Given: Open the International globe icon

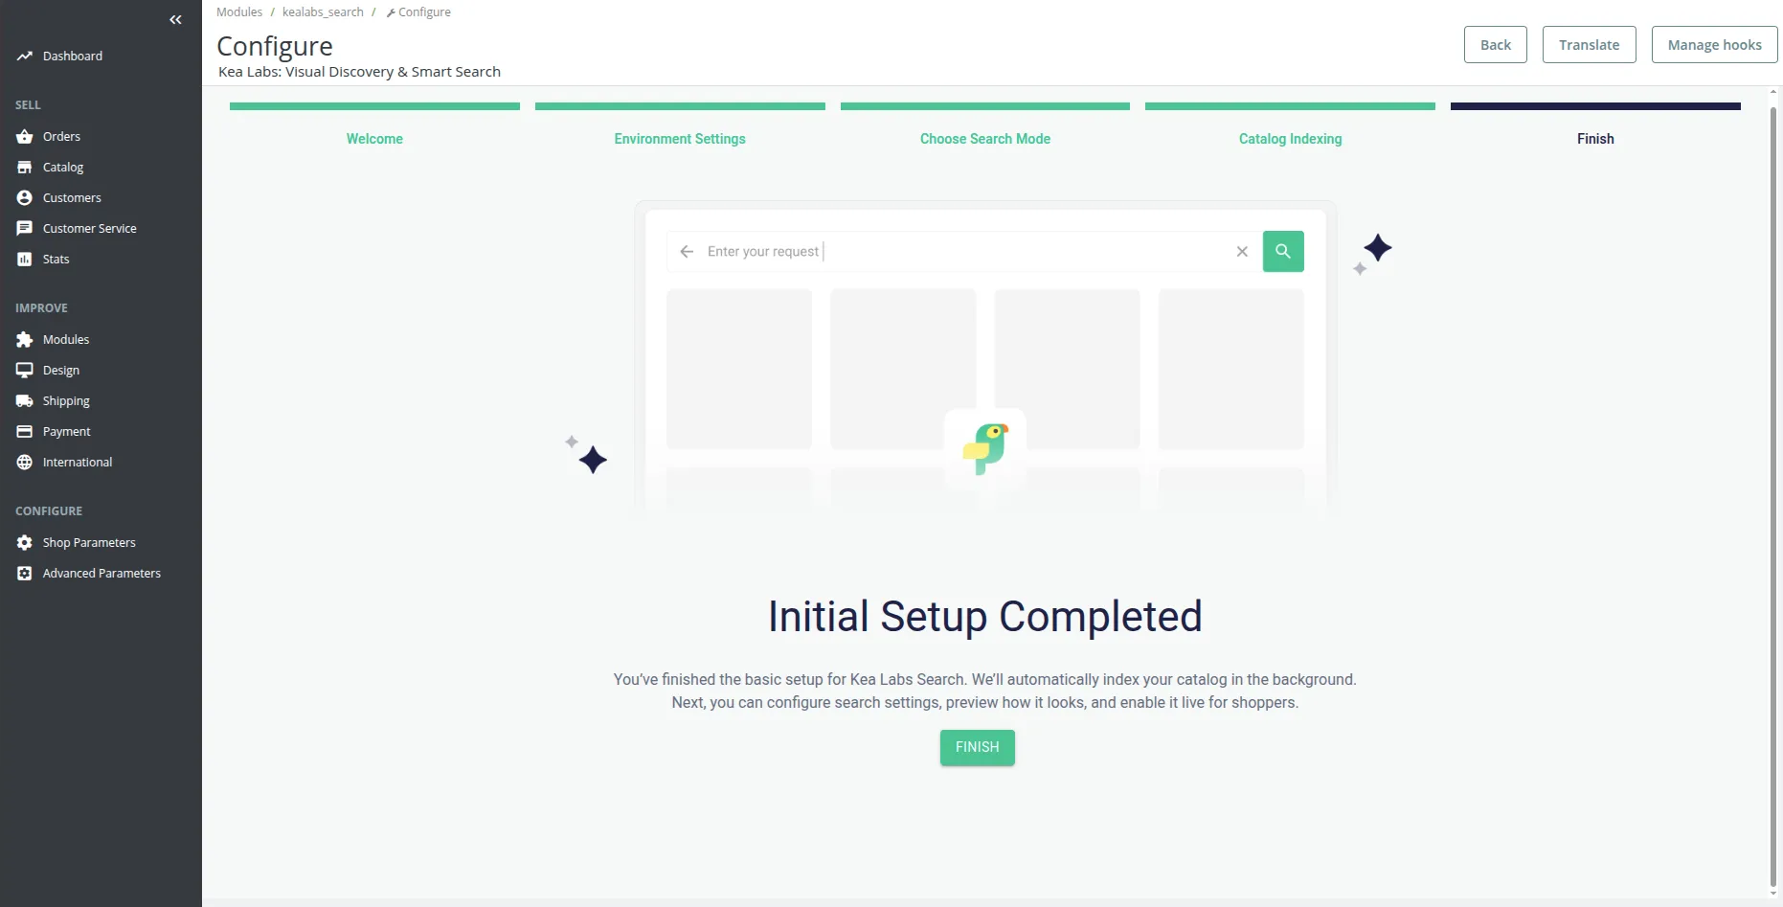Looking at the screenshot, I should click(x=25, y=463).
